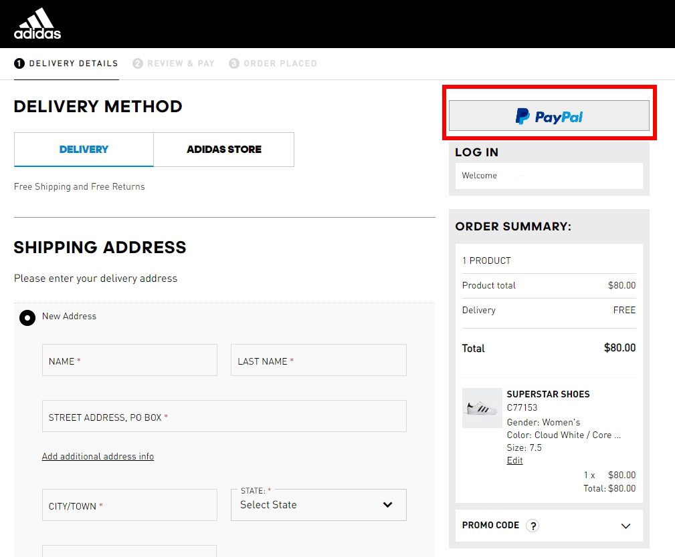
Task: Expand the Promo Code section chevron
Action: tap(625, 526)
